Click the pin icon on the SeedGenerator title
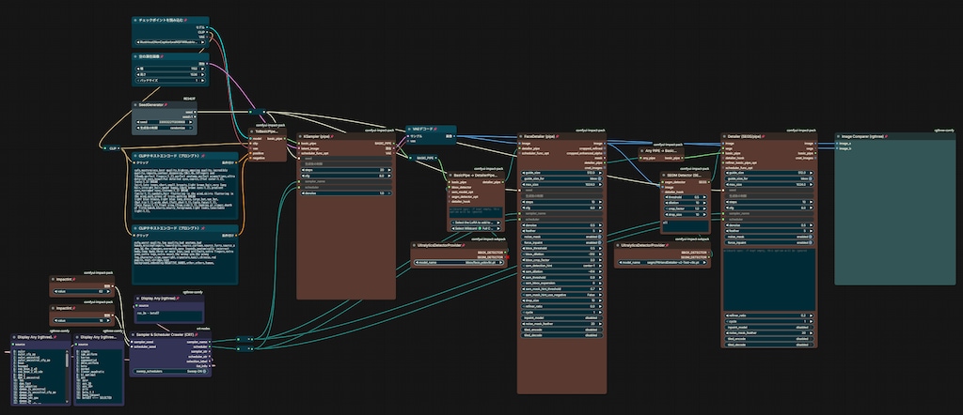Viewport: 963px width, 415px height. click(x=166, y=105)
